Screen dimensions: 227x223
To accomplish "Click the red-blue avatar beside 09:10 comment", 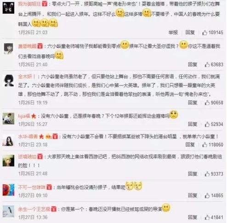I will [x=8, y=190].
